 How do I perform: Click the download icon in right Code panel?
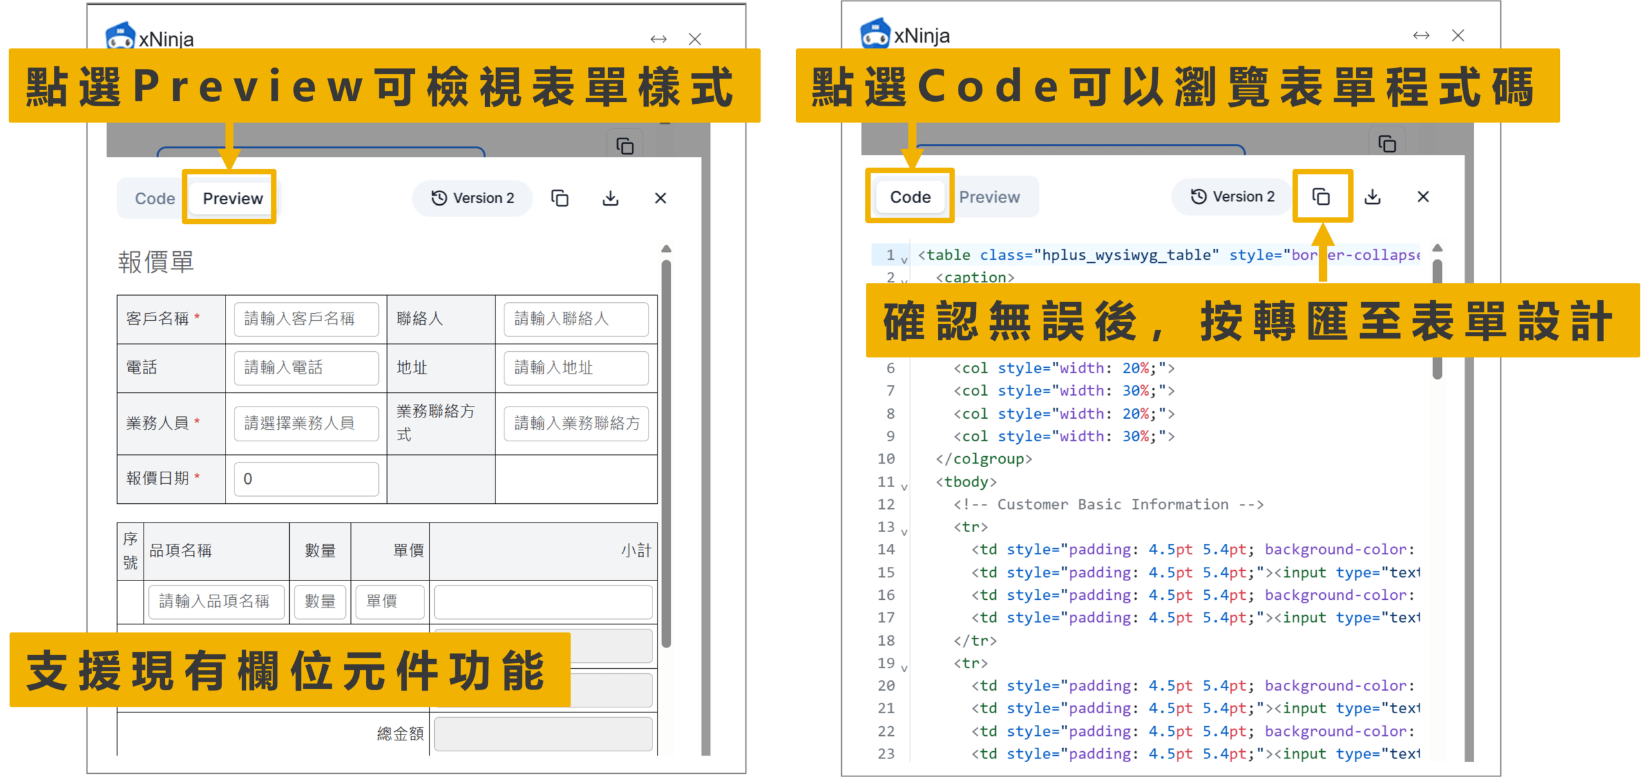point(1372,197)
